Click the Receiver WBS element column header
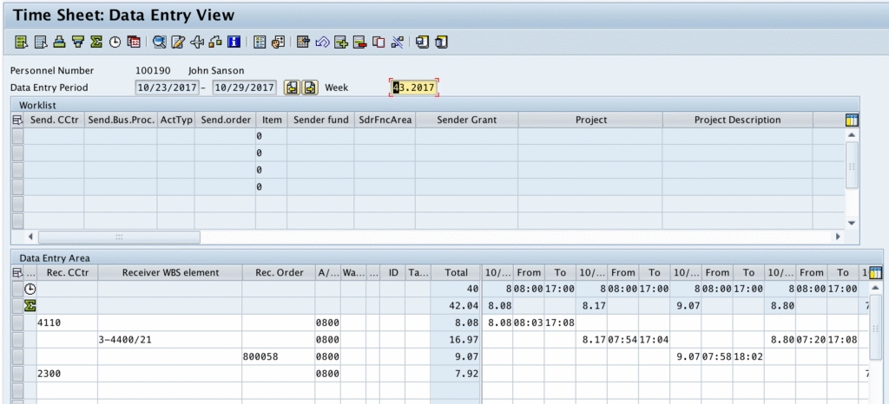The image size is (889, 404). click(169, 272)
